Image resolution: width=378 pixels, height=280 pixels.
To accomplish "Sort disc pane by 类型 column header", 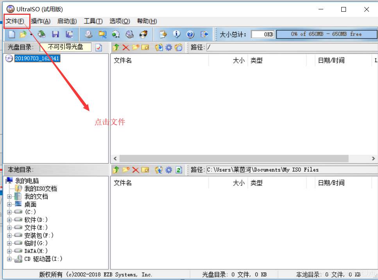I will (x=277, y=60).
